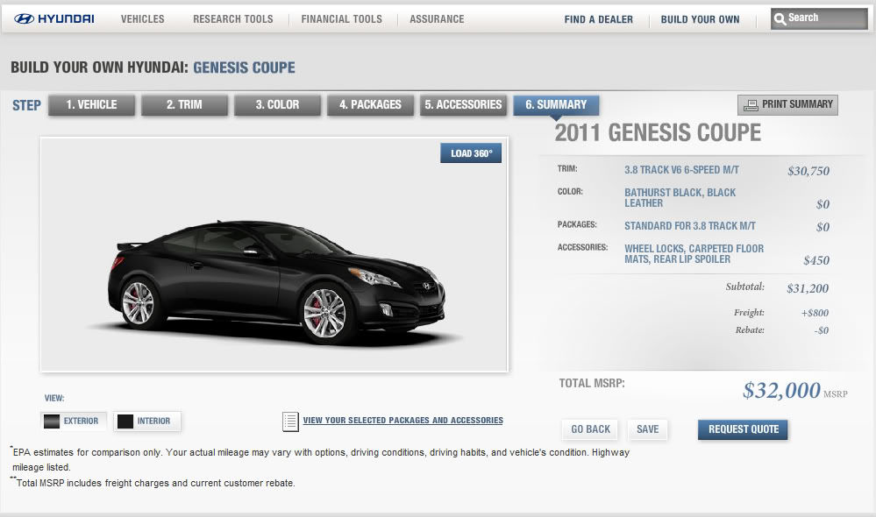This screenshot has height=517, width=876.
Task: Click the +$800 freight amount
Action: pos(815,313)
